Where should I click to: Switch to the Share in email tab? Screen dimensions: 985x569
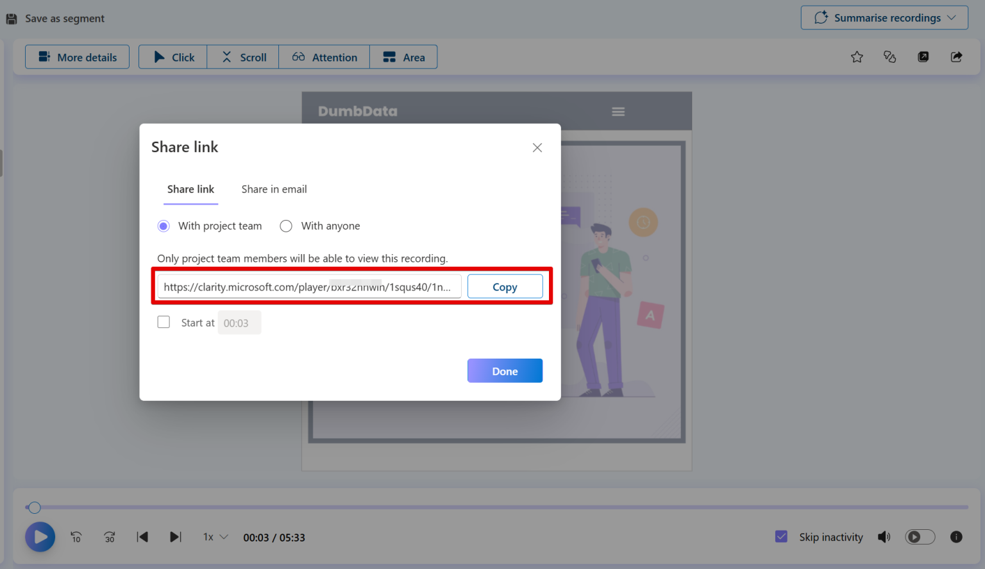coord(274,189)
